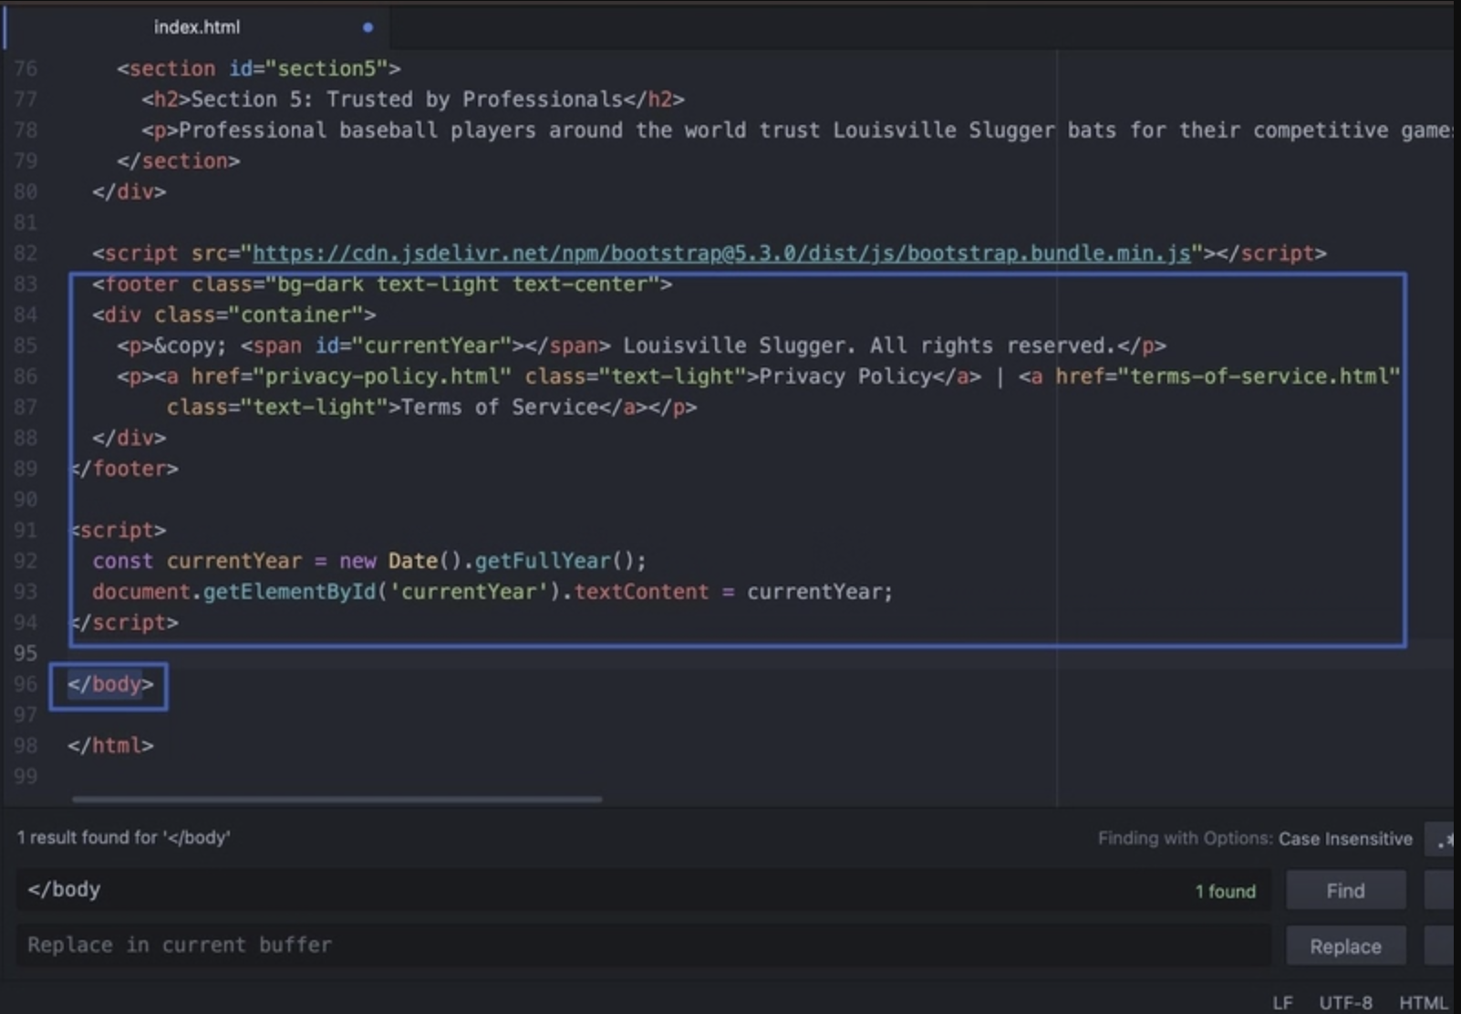Open the LF line ending selector
Image resolution: width=1461 pixels, height=1014 pixels.
pyautogui.click(x=1282, y=1002)
